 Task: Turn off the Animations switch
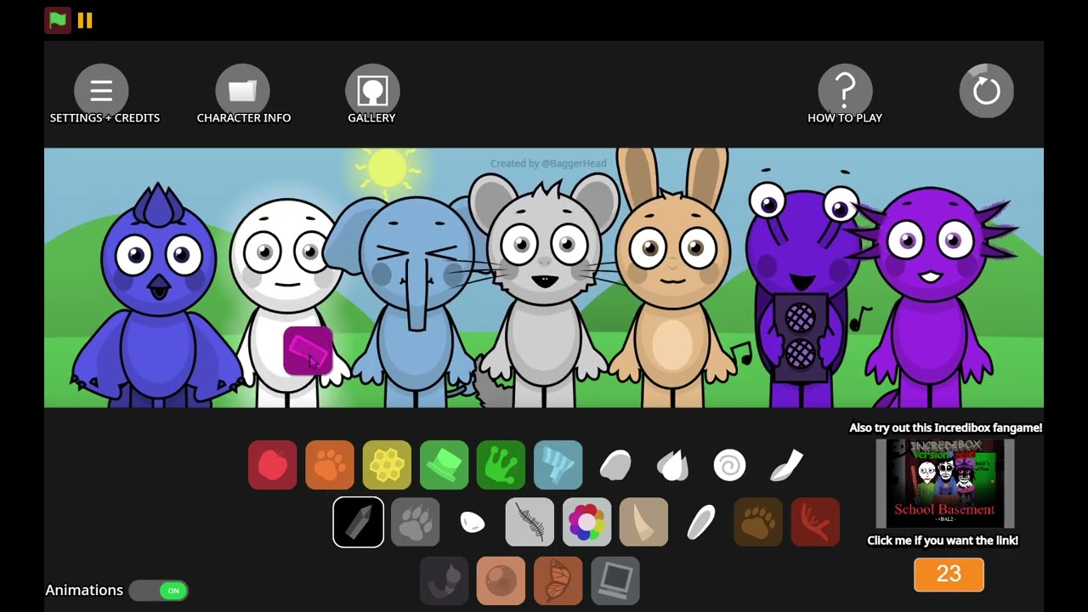159,591
